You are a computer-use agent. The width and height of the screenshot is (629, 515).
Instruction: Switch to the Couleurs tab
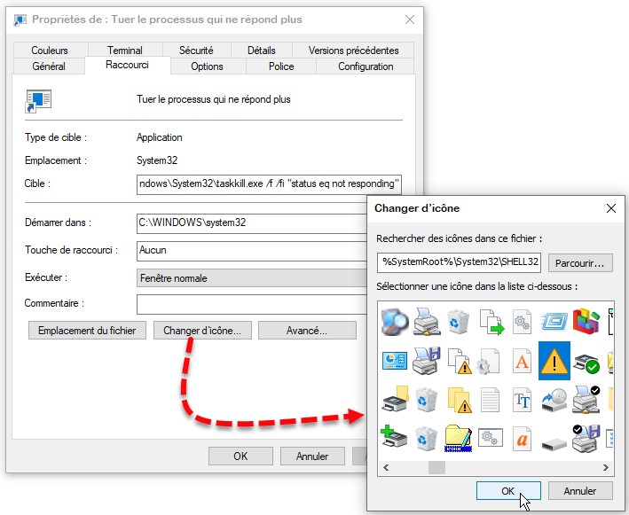49,51
